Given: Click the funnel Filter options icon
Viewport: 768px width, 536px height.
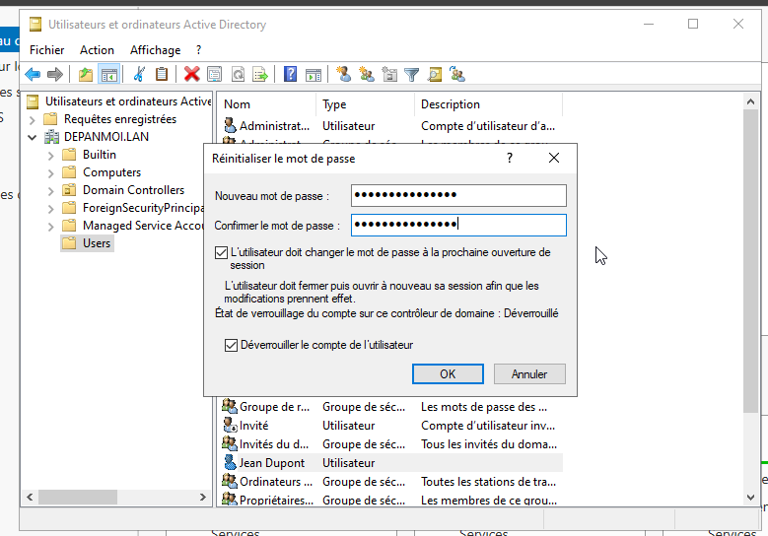Looking at the screenshot, I should (x=411, y=75).
